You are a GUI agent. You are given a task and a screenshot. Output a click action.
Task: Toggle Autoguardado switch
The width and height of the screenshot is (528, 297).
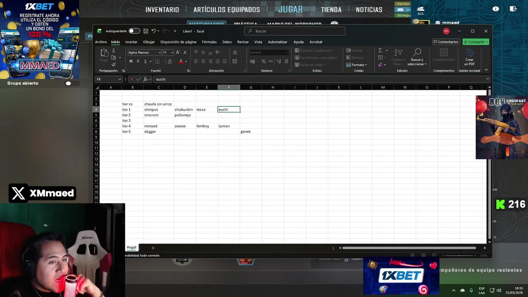point(134,31)
